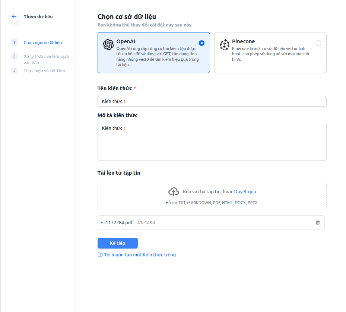Screen dimensions: 346x312
Task: Click the OpenAI logo icon
Action: point(108,44)
